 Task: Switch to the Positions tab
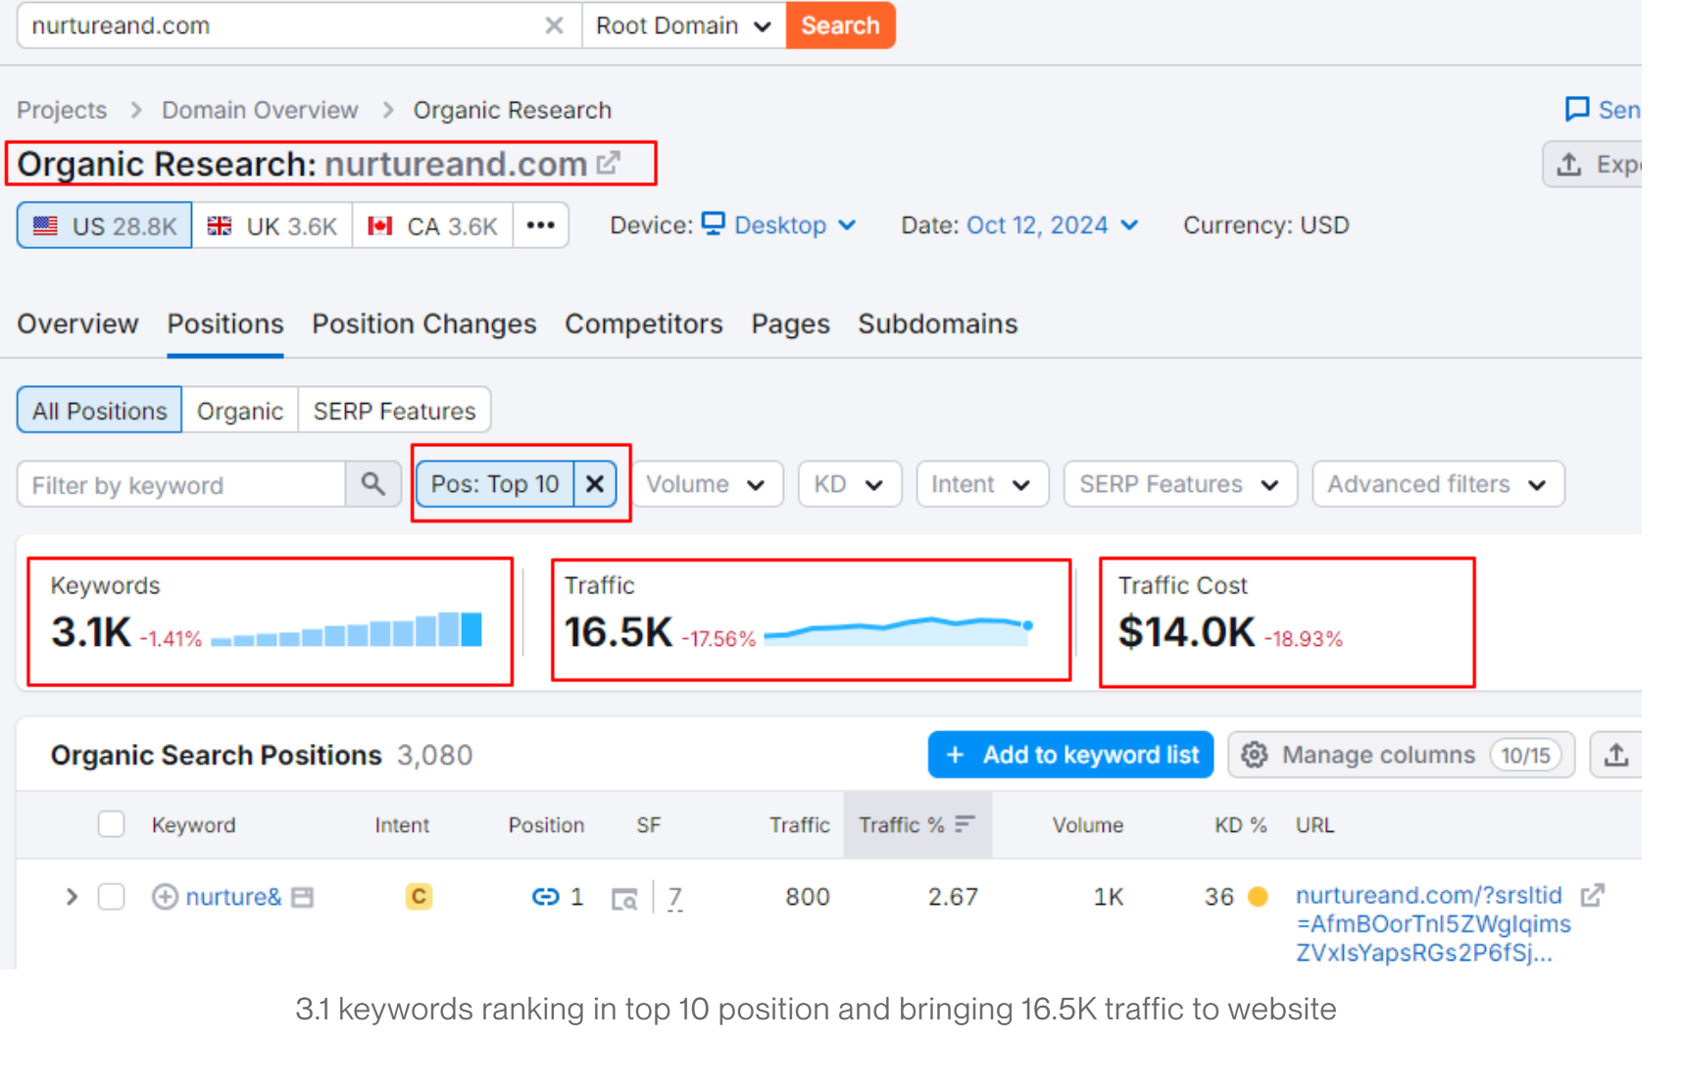click(x=225, y=324)
